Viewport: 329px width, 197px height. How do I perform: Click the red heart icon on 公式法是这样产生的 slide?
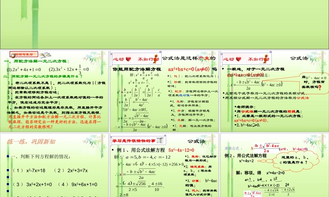coord(128,59)
